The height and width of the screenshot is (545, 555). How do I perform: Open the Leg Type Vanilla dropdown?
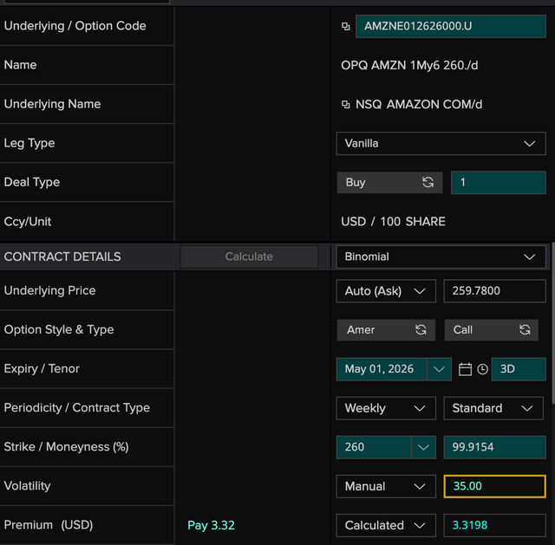(x=441, y=144)
